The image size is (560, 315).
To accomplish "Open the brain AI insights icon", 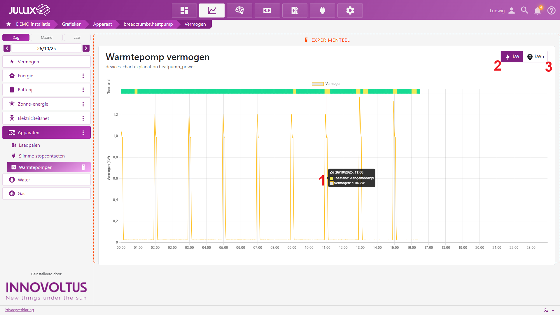I will [x=239, y=10].
